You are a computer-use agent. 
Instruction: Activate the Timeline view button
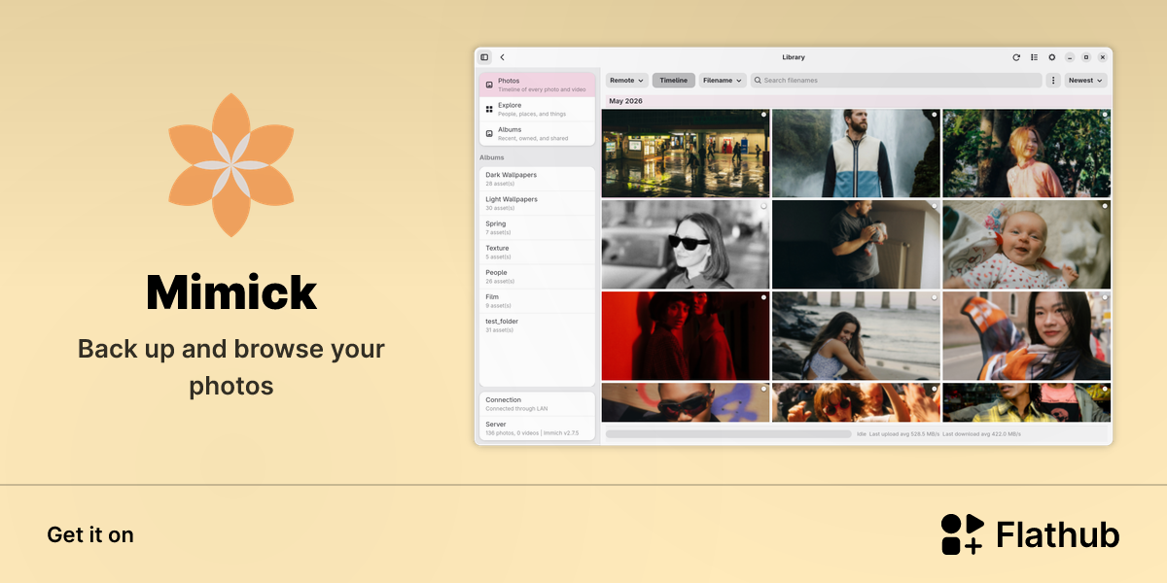(x=674, y=81)
